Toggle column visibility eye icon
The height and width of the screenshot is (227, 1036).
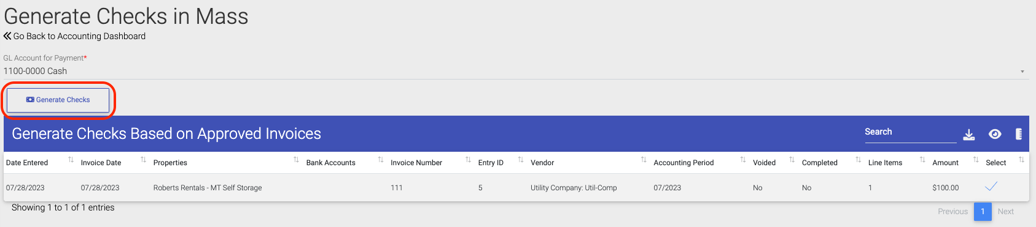(995, 134)
